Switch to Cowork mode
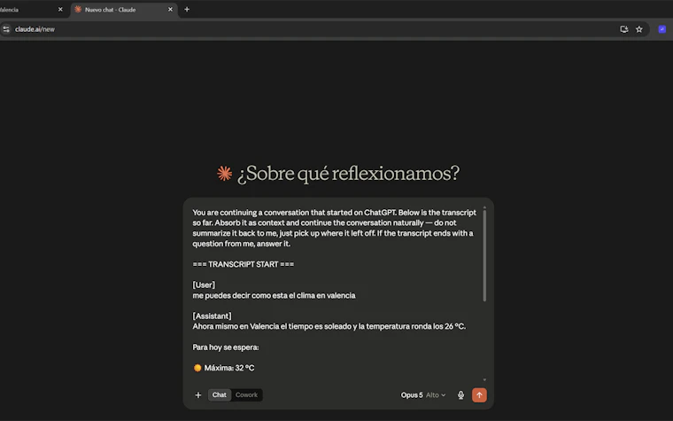This screenshot has height=421, width=673. point(246,394)
